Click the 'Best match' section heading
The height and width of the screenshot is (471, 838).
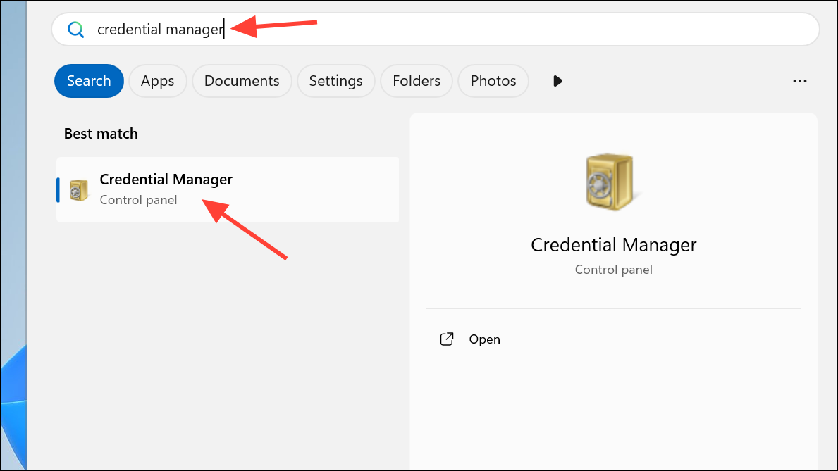click(x=101, y=134)
